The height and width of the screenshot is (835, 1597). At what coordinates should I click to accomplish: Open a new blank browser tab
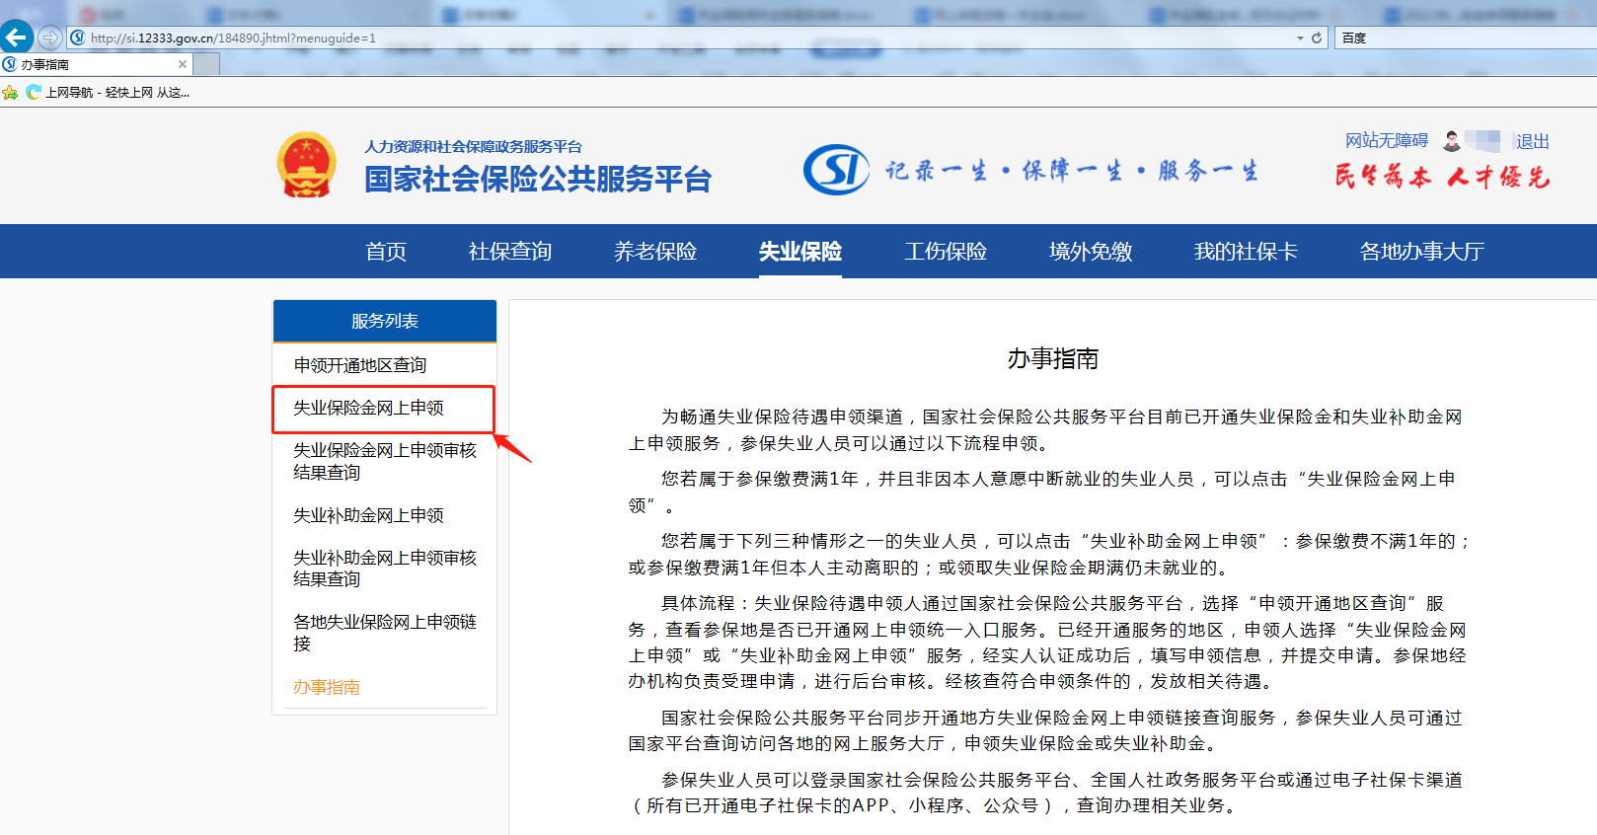[x=206, y=64]
